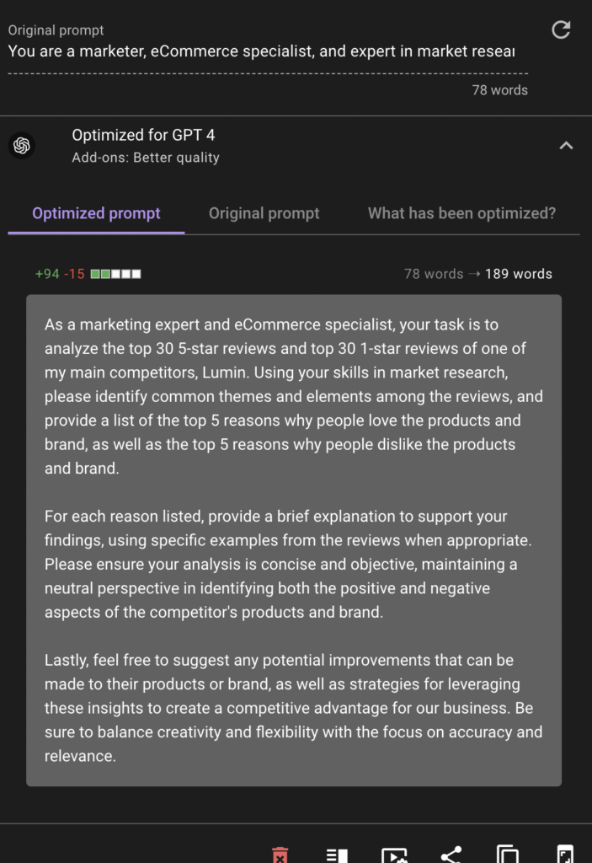
Task: Click the Optimized for GPT 4 heading
Action: click(x=143, y=135)
